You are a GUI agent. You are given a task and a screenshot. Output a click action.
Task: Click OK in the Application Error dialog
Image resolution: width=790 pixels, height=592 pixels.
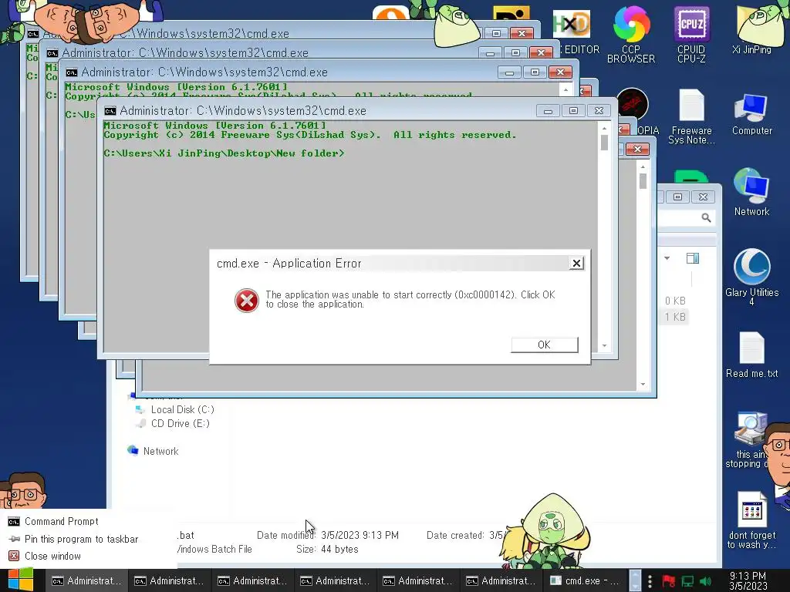[x=544, y=345]
